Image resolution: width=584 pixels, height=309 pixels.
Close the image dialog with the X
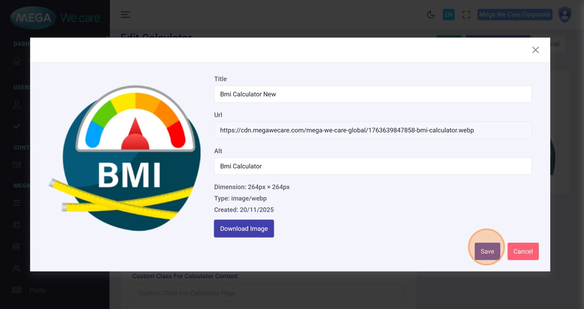536,50
